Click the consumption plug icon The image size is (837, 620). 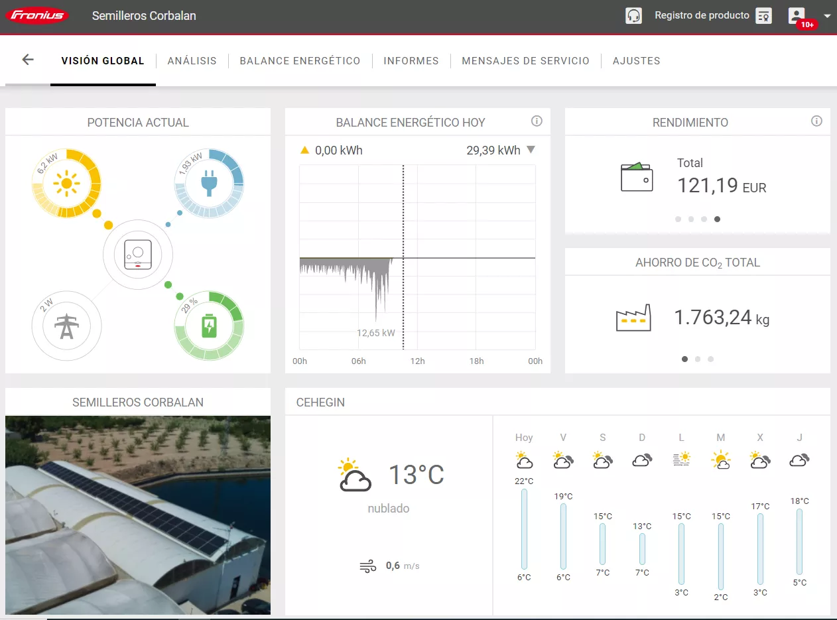click(x=209, y=184)
